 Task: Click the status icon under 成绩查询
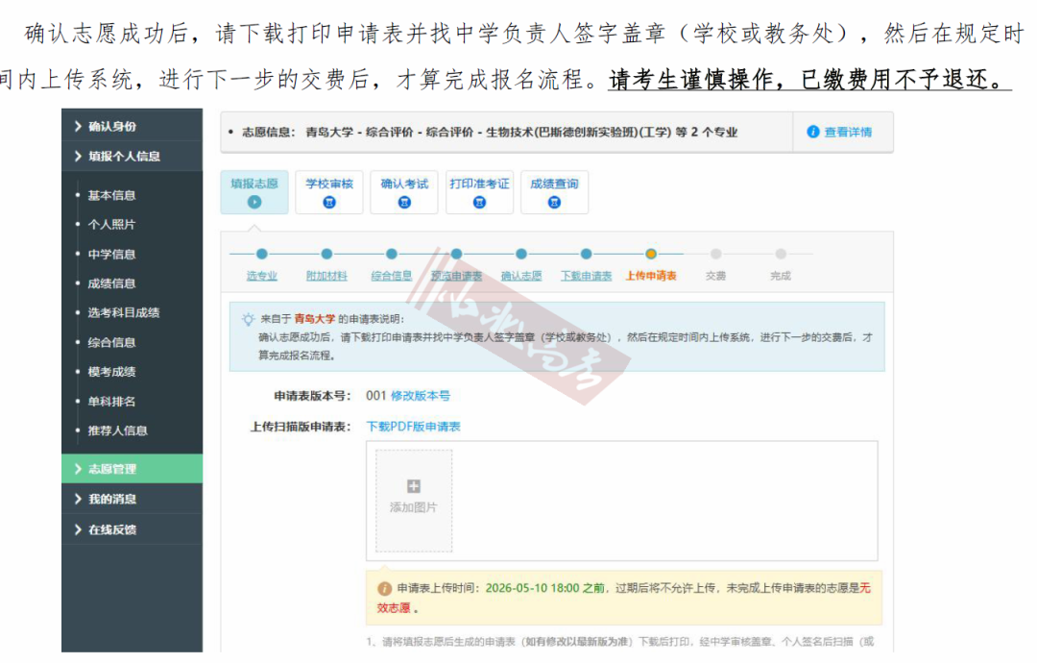pos(554,203)
